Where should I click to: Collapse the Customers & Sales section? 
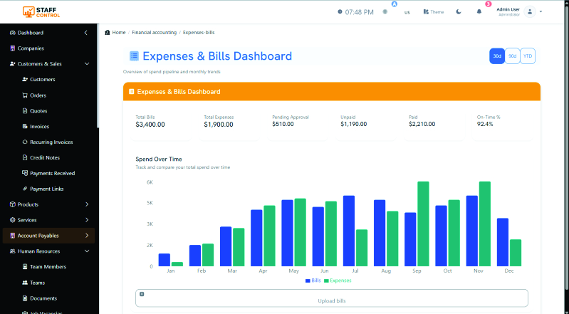pyautogui.click(x=87, y=64)
